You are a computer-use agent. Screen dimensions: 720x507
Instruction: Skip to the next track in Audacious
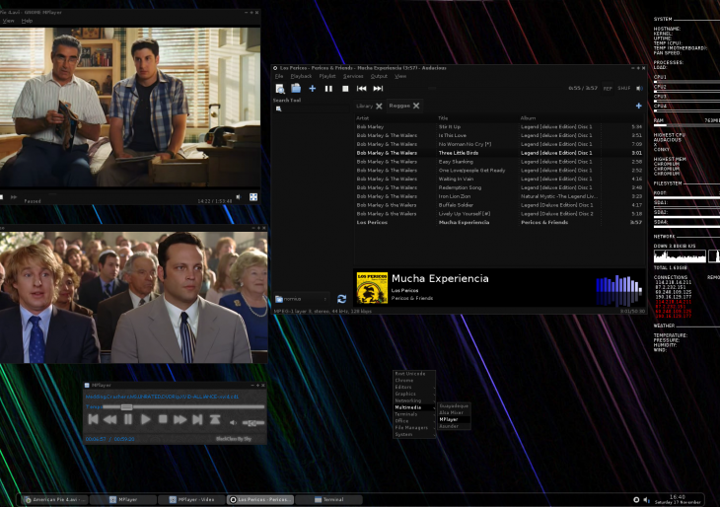click(378, 89)
